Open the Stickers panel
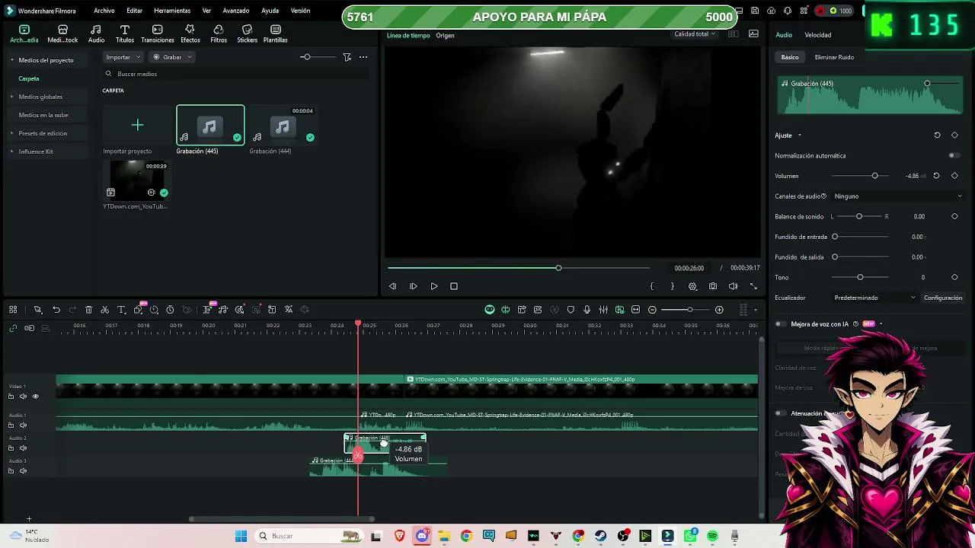975x548 pixels. click(x=247, y=34)
